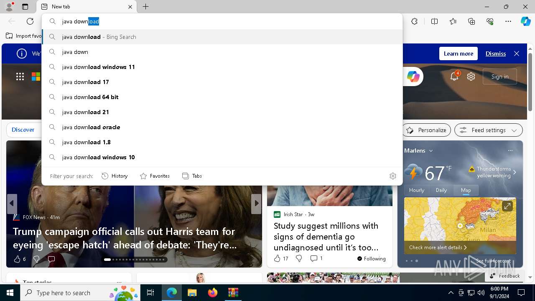This screenshot has width=535, height=301.
Task: Select 'java down' suggestion
Action: point(222,52)
